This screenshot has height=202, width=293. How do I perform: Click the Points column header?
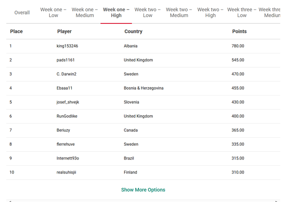click(239, 31)
